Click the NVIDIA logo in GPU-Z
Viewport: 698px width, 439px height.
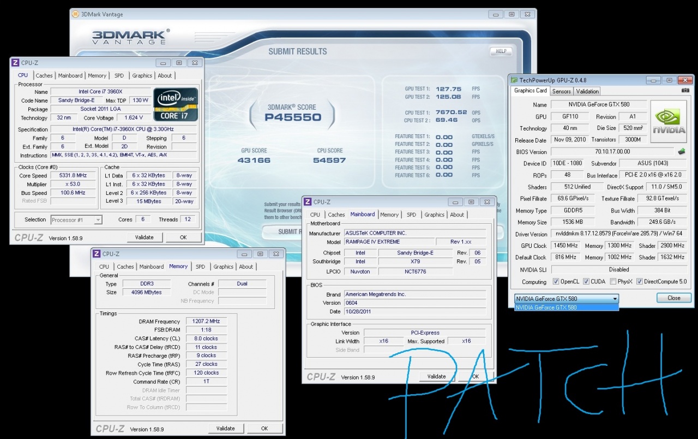point(670,121)
